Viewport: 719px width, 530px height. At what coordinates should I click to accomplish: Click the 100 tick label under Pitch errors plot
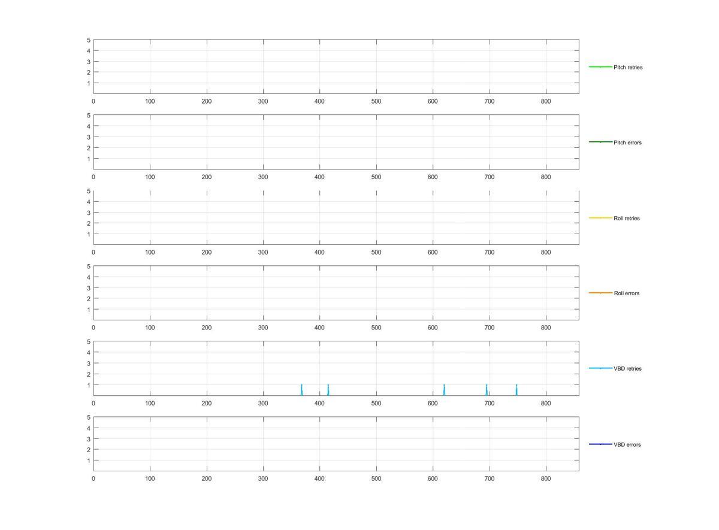click(x=150, y=177)
